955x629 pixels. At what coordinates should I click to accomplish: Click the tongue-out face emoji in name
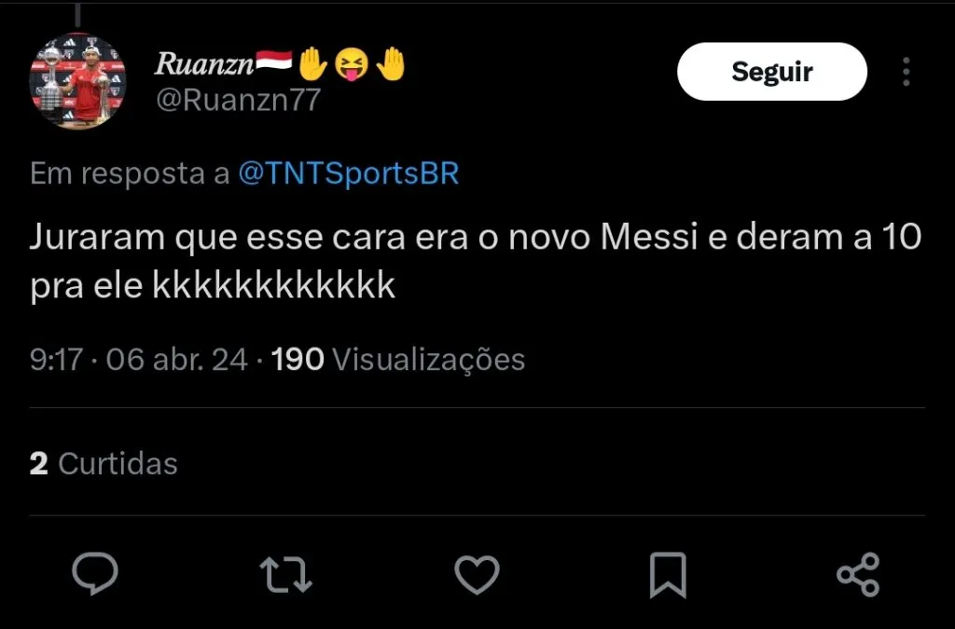click(353, 63)
